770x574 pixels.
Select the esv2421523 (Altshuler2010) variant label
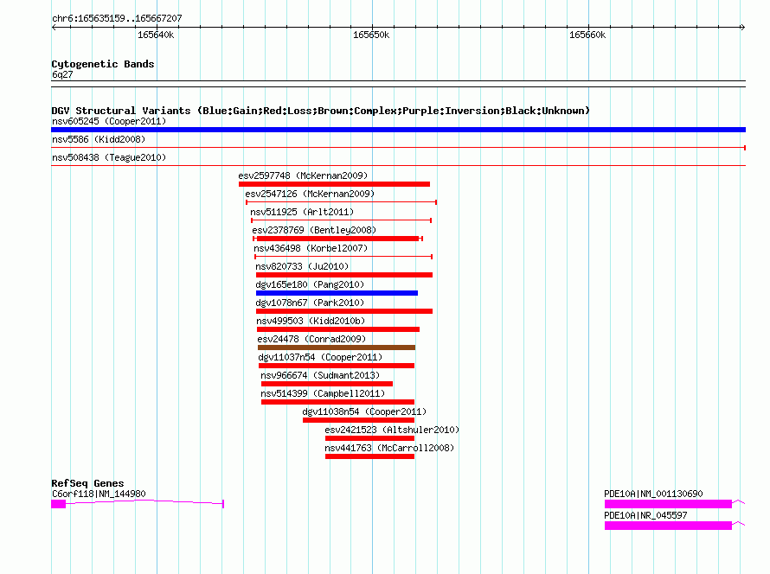coord(392,430)
